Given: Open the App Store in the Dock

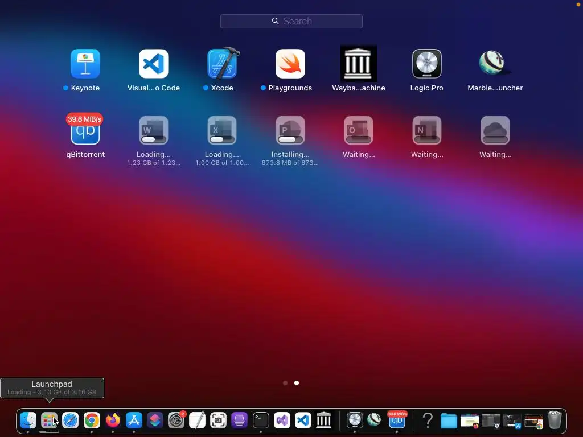Looking at the screenshot, I should 134,420.
